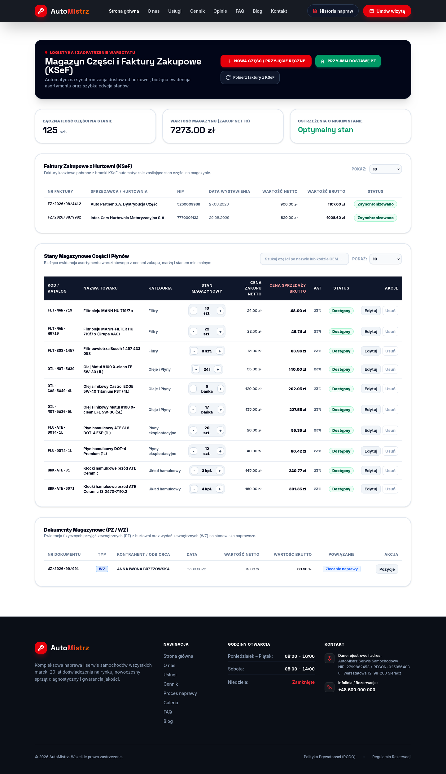Screen dimensions: 446x774
Task: Open the invoices 'Pokaż' rows dropdown
Action: 386,169
